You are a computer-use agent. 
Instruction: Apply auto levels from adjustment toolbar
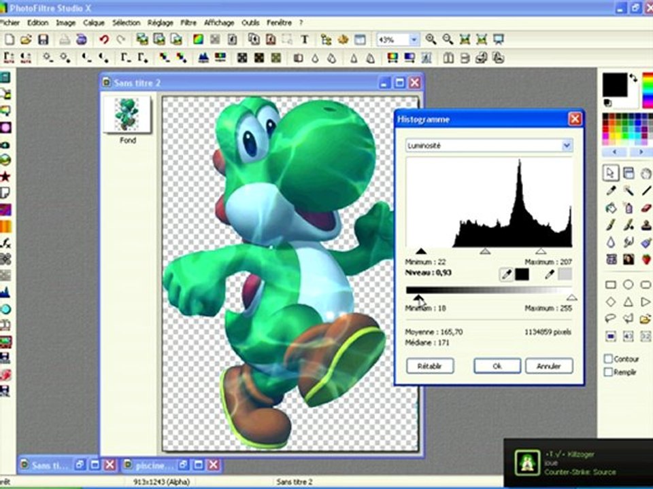(x=9, y=58)
